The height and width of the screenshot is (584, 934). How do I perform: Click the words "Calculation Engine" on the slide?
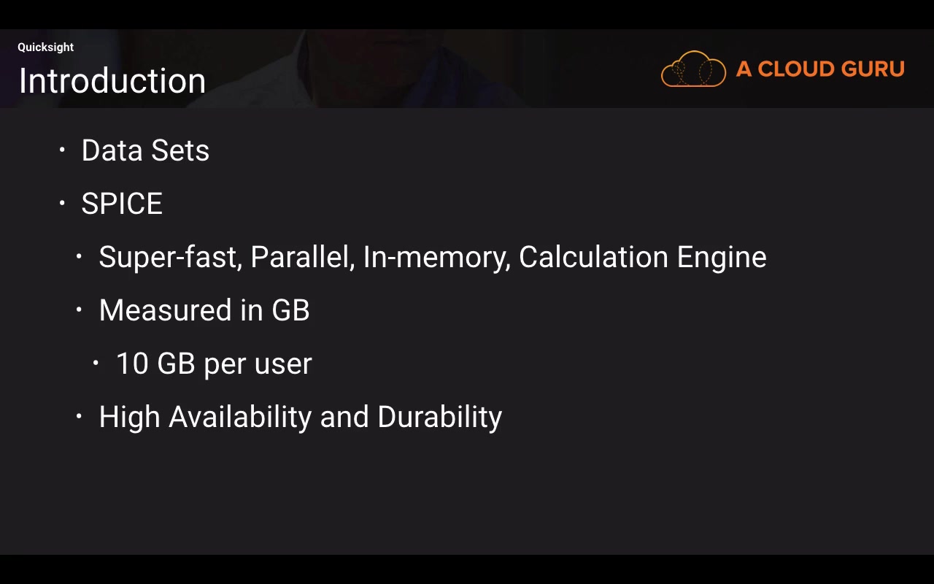(642, 257)
